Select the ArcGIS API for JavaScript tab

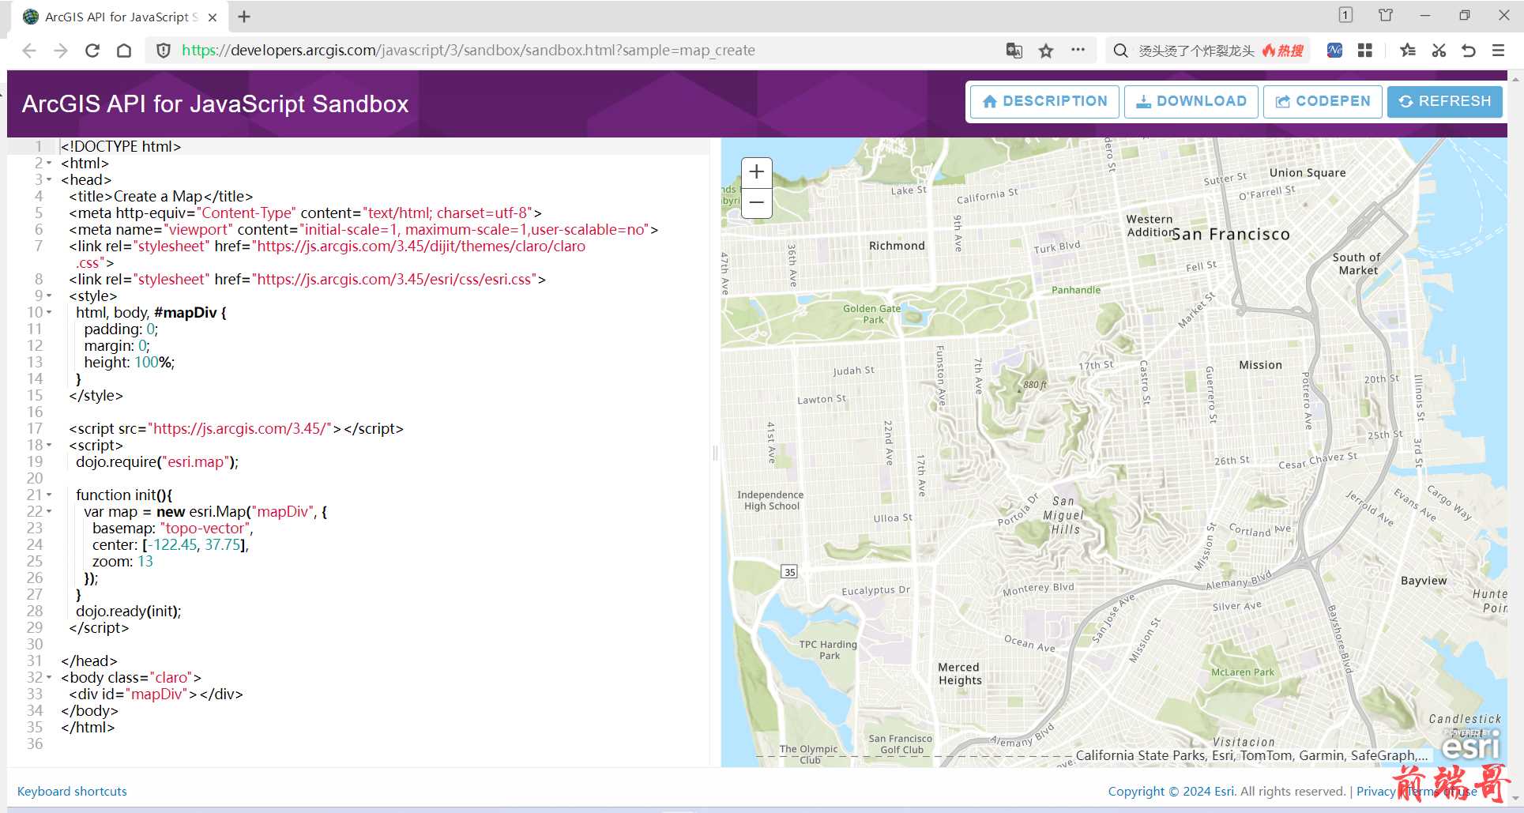119,17
